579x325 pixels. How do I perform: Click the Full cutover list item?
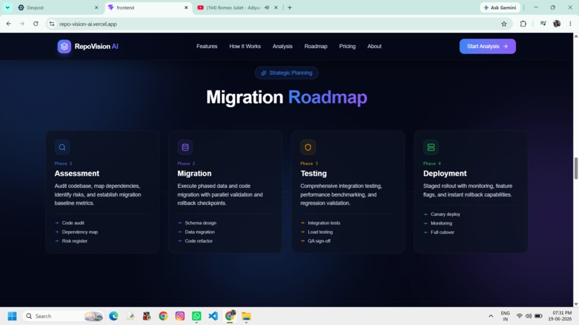[443, 232]
